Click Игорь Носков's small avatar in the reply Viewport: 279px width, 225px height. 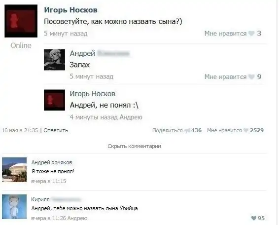coord(54,100)
